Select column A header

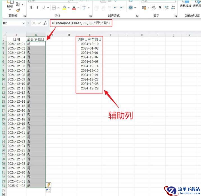point(16,35)
